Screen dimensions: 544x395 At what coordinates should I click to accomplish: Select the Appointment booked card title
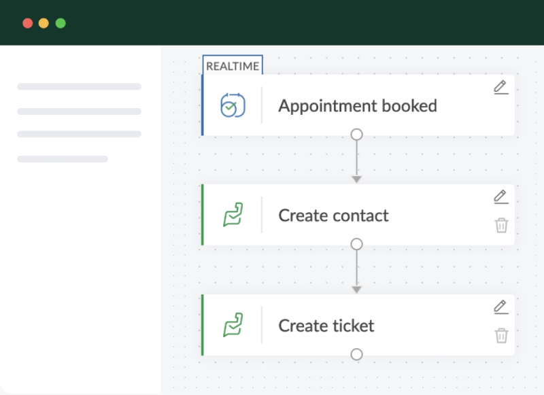pyautogui.click(x=357, y=106)
